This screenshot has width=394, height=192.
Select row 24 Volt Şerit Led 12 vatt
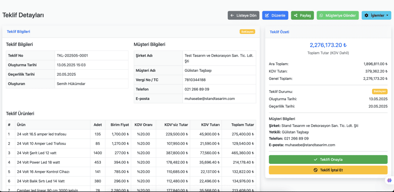pyautogui.click(x=131, y=153)
